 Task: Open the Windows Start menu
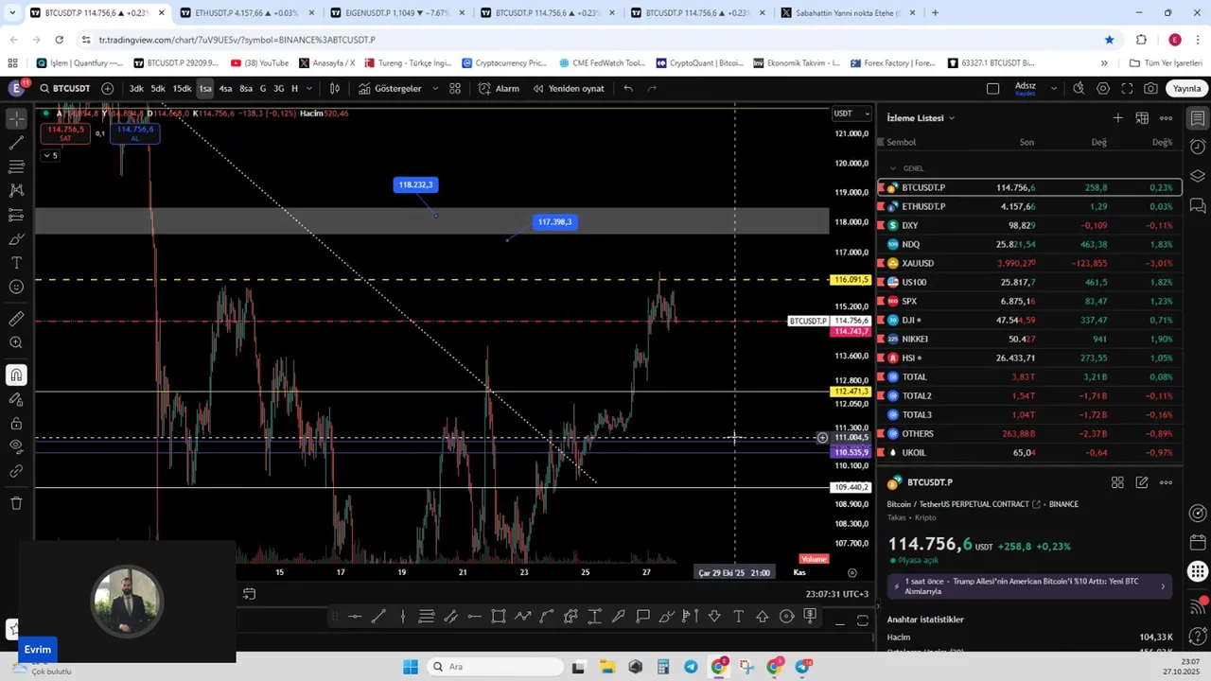411,667
